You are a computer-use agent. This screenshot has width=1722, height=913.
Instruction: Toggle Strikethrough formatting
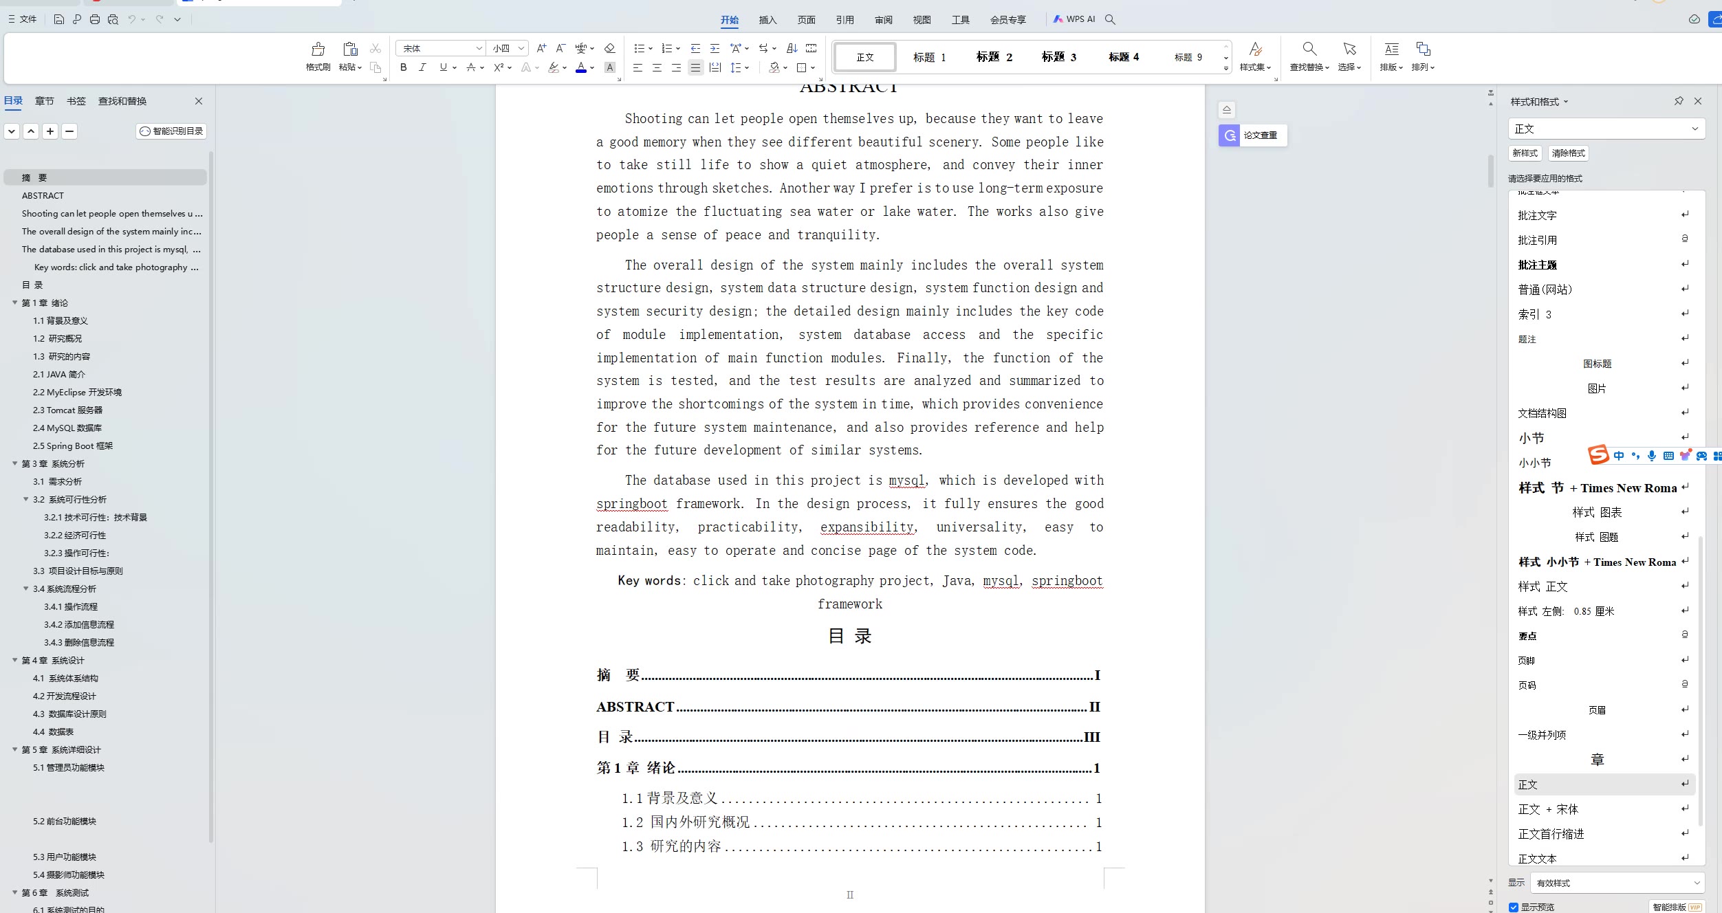[471, 67]
